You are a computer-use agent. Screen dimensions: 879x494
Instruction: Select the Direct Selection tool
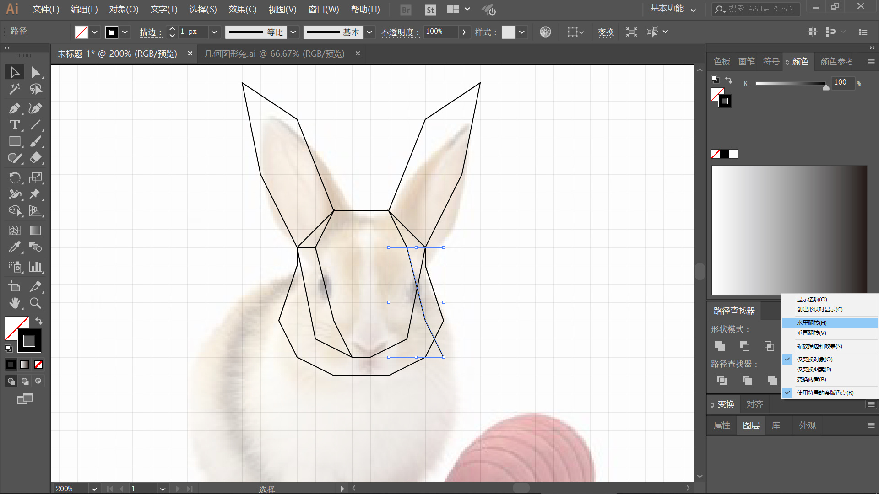[x=35, y=72]
